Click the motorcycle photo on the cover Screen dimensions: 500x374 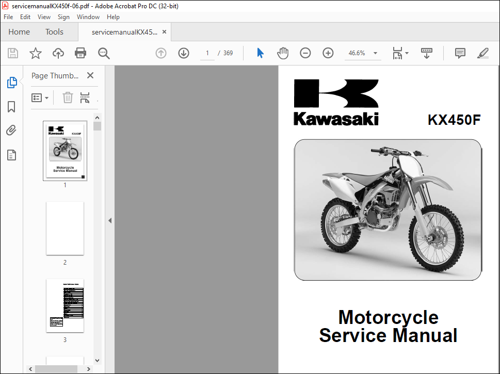click(x=388, y=210)
